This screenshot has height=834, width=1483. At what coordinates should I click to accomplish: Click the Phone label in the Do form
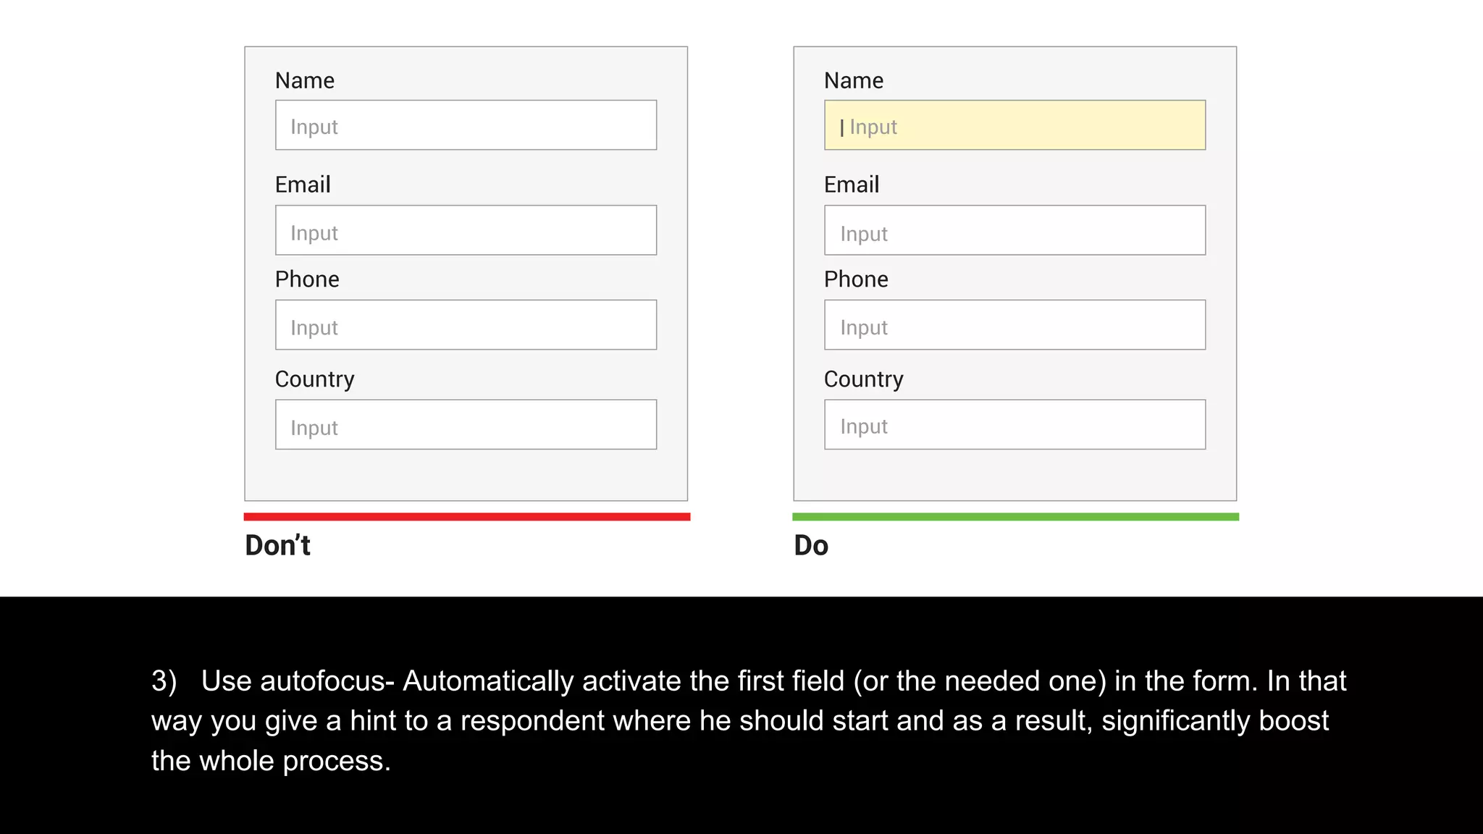click(856, 279)
